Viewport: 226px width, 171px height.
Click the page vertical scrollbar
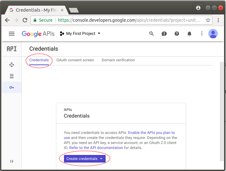(x=222, y=112)
